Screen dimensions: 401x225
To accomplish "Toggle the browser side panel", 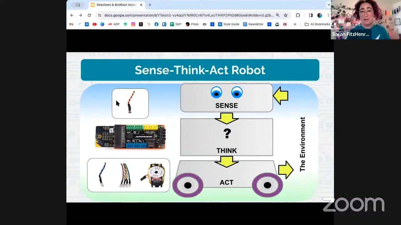I will 310,15.
